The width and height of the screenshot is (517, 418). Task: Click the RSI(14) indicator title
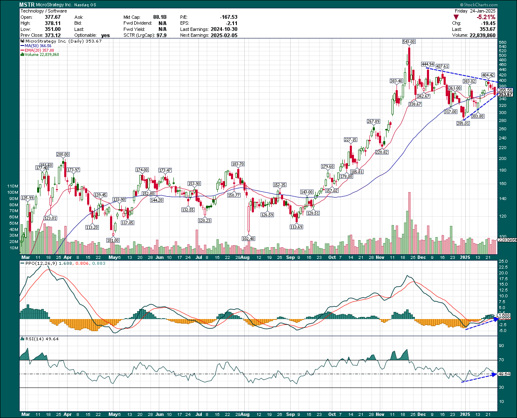[x=36, y=339]
